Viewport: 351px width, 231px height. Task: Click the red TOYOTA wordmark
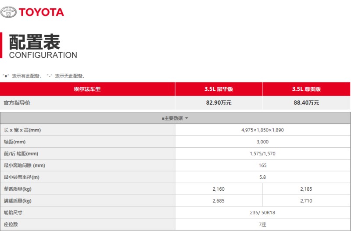click(41, 12)
